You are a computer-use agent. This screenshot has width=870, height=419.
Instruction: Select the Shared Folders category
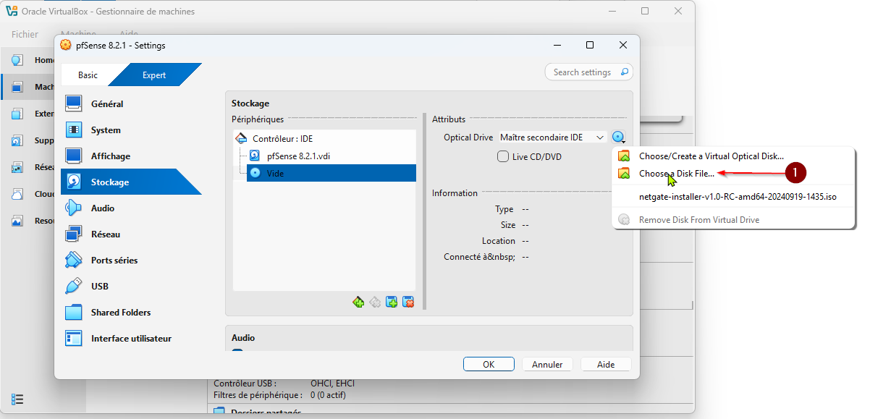point(120,313)
